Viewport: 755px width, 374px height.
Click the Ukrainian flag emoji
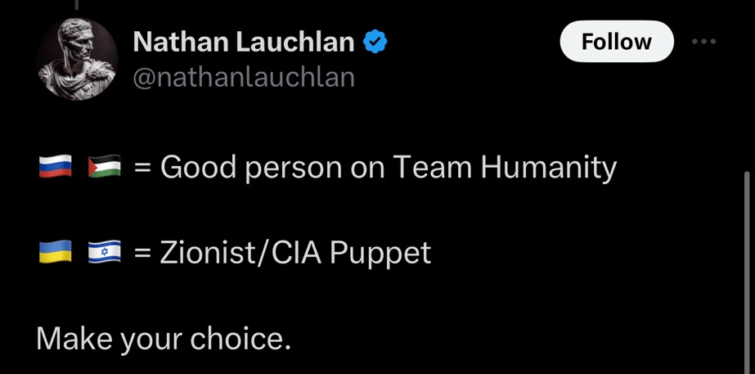56,253
